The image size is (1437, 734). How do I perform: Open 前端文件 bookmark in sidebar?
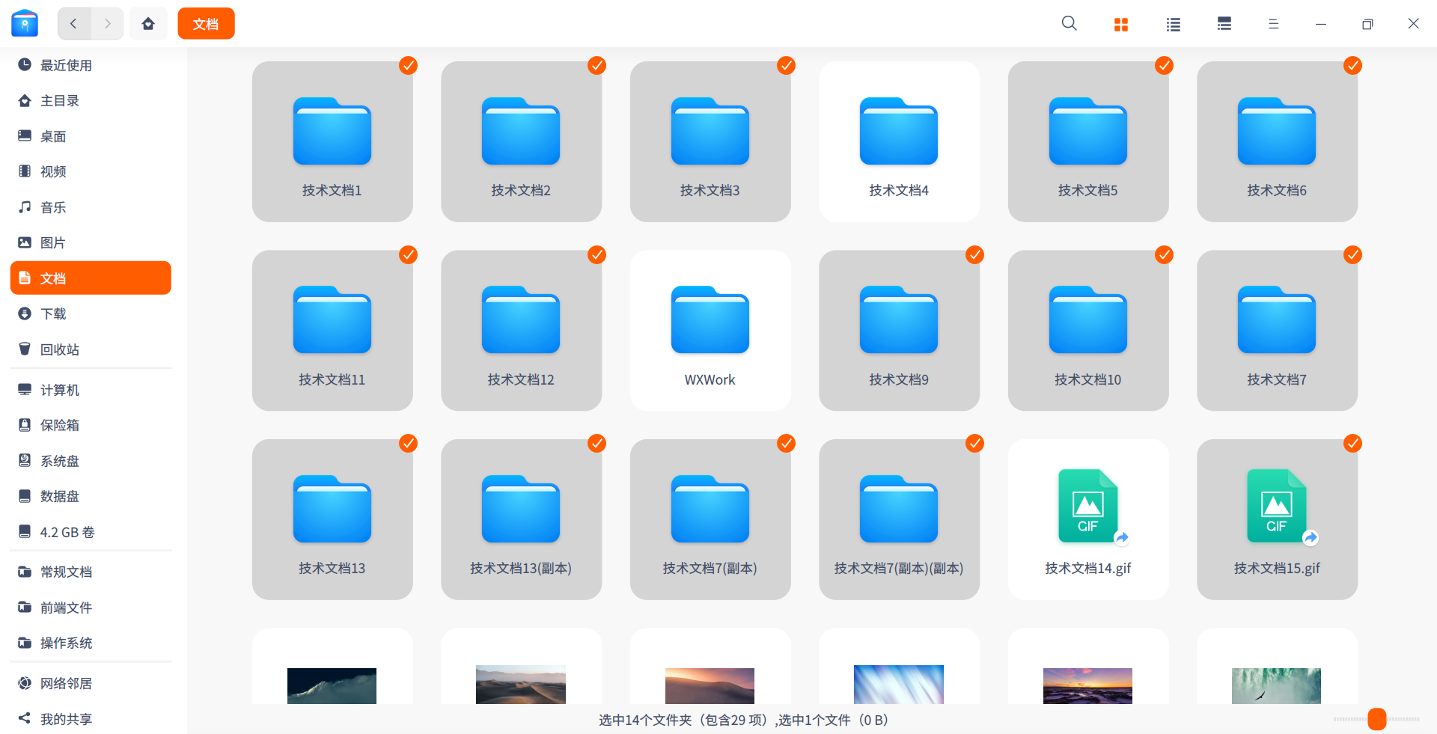91,608
